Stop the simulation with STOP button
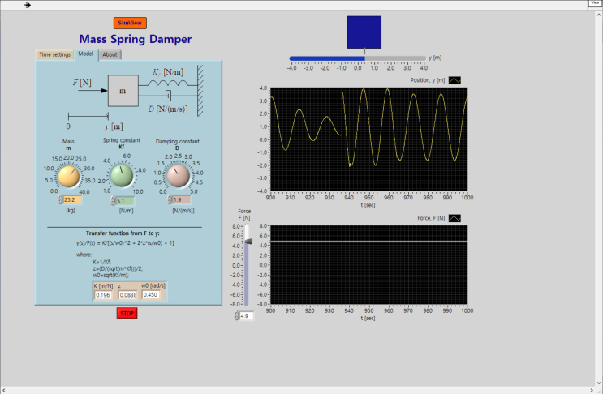 [x=127, y=314]
